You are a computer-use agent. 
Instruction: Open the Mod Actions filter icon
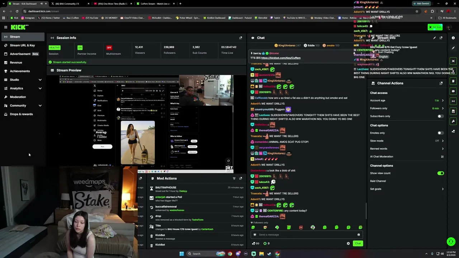pyautogui.click(x=234, y=178)
